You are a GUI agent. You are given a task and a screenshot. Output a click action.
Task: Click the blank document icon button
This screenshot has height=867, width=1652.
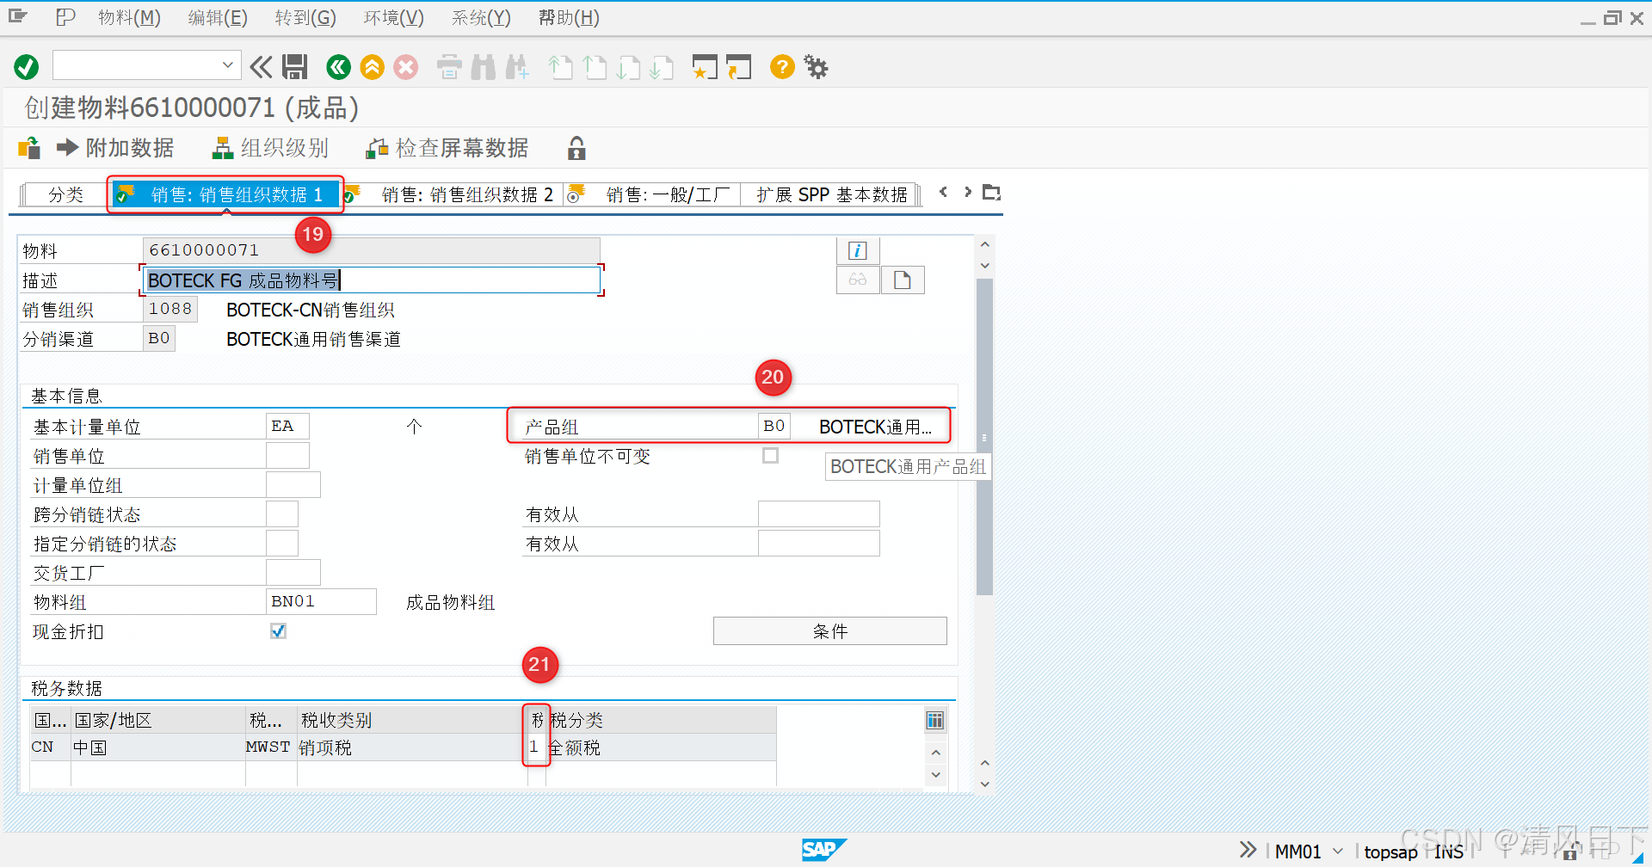pos(903,280)
